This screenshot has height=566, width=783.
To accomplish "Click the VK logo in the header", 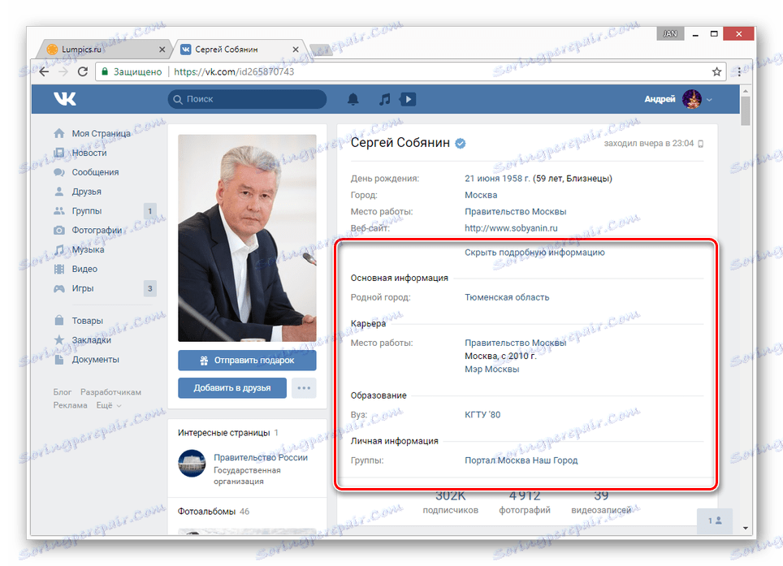I will tap(65, 99).
